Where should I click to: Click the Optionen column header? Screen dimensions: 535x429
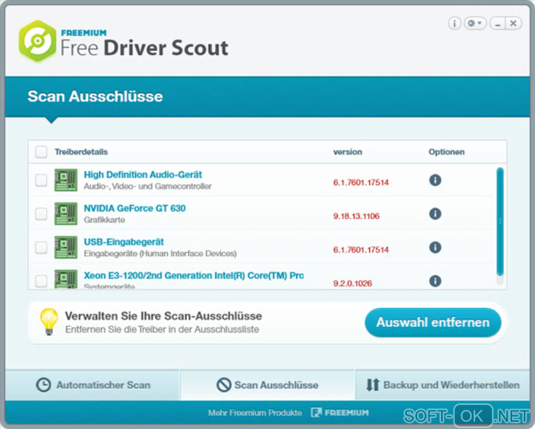click(x=447, y=152)
